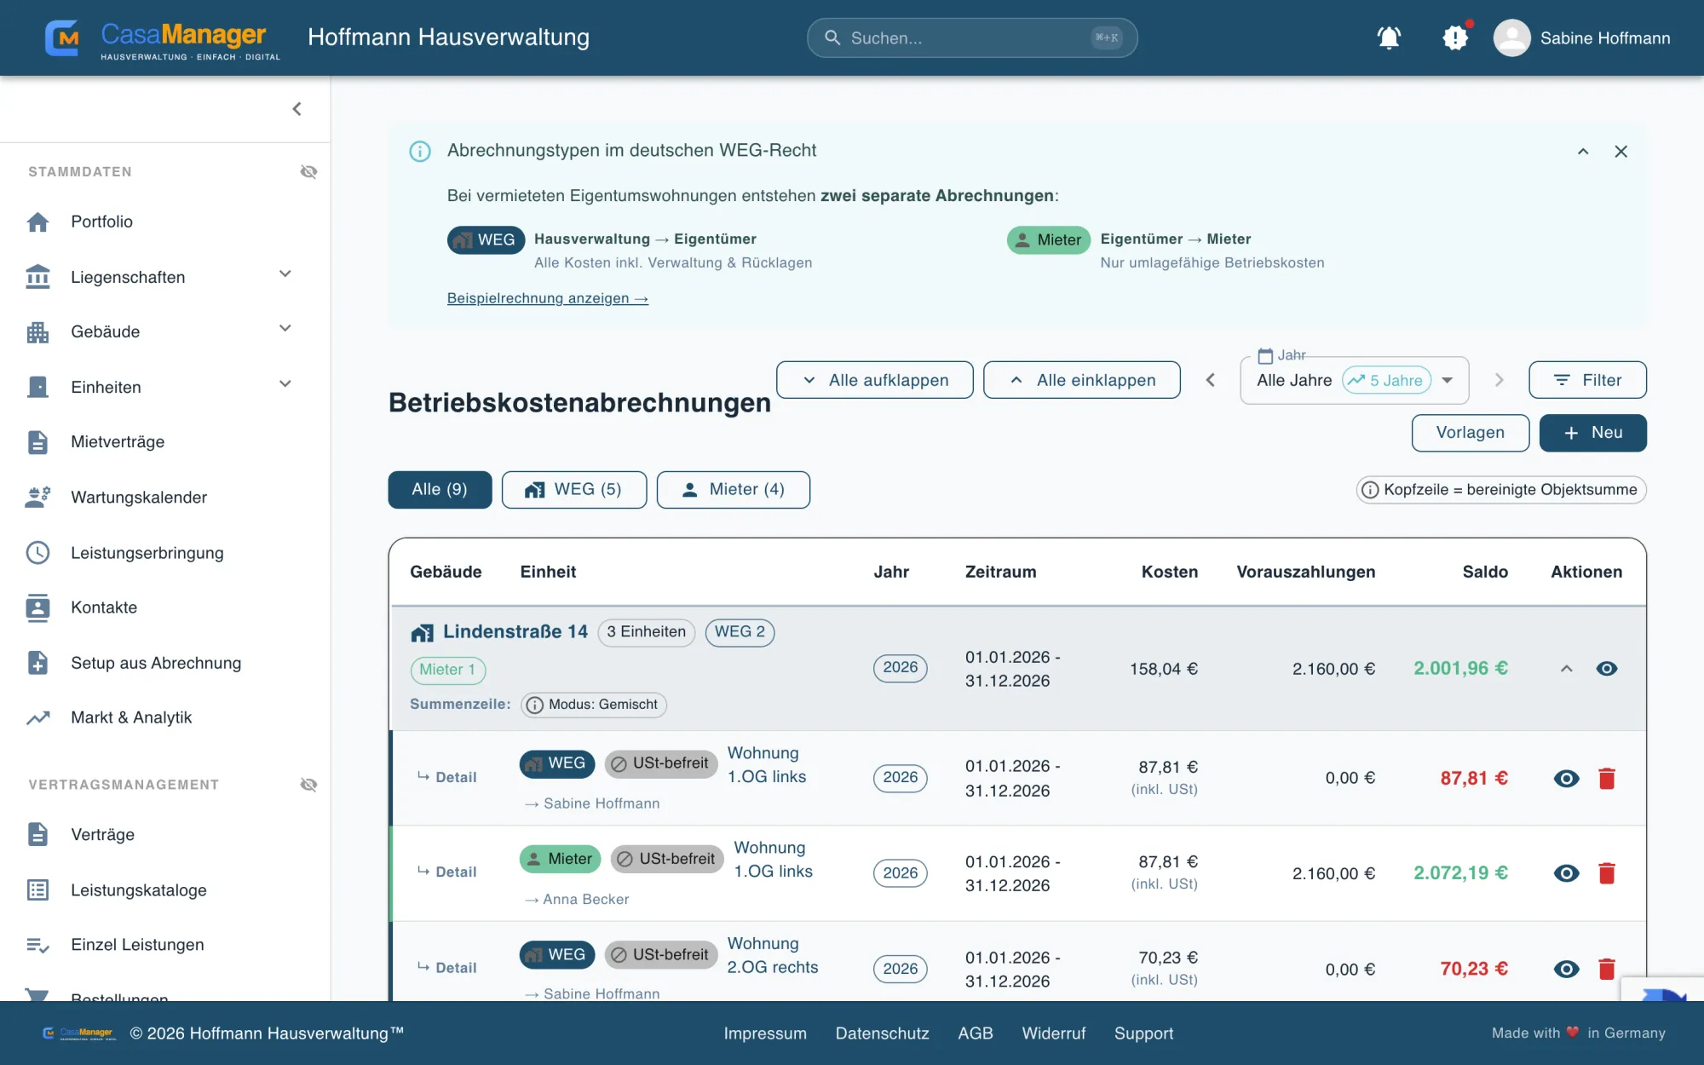The image size is (1704, 1065).
Task: Open the alert badge icon with red dot
Action: coord(1455,37)
